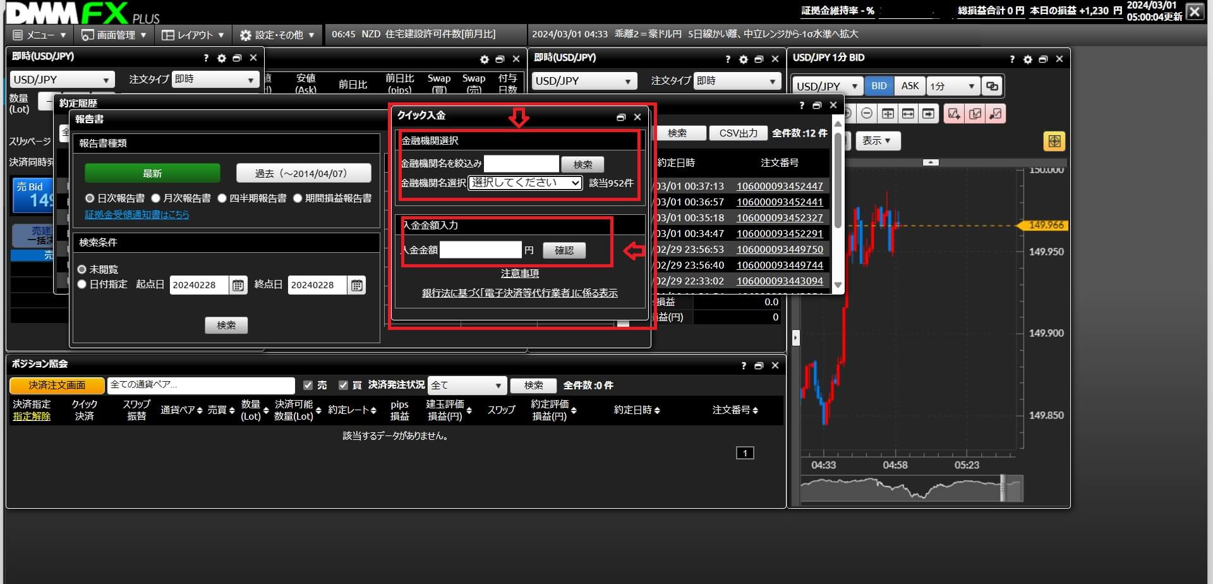The height and width of the screenshot is (584, 1213).
Task: Click the linked-windows icon beside 1分 dropdown
Action: (992, 86)
